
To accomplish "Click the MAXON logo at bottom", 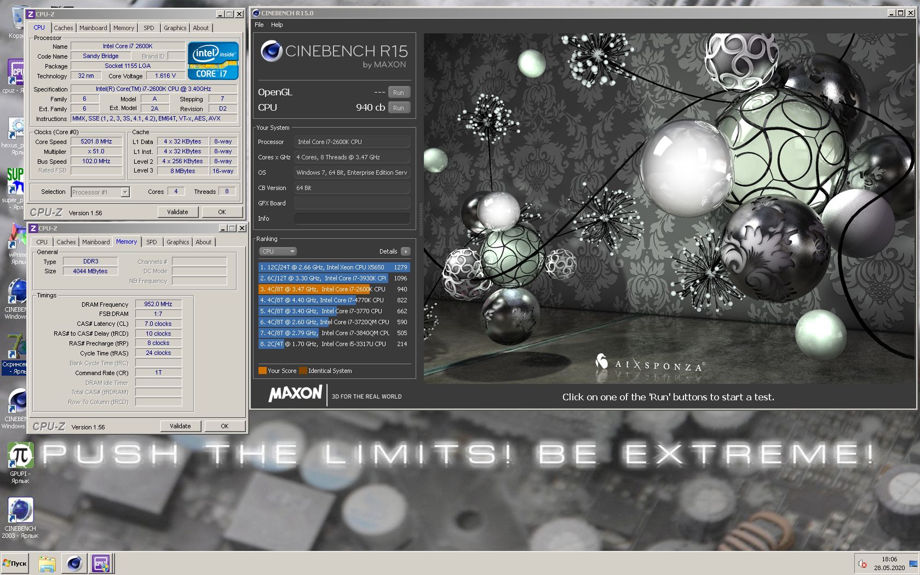I will 295,394.
